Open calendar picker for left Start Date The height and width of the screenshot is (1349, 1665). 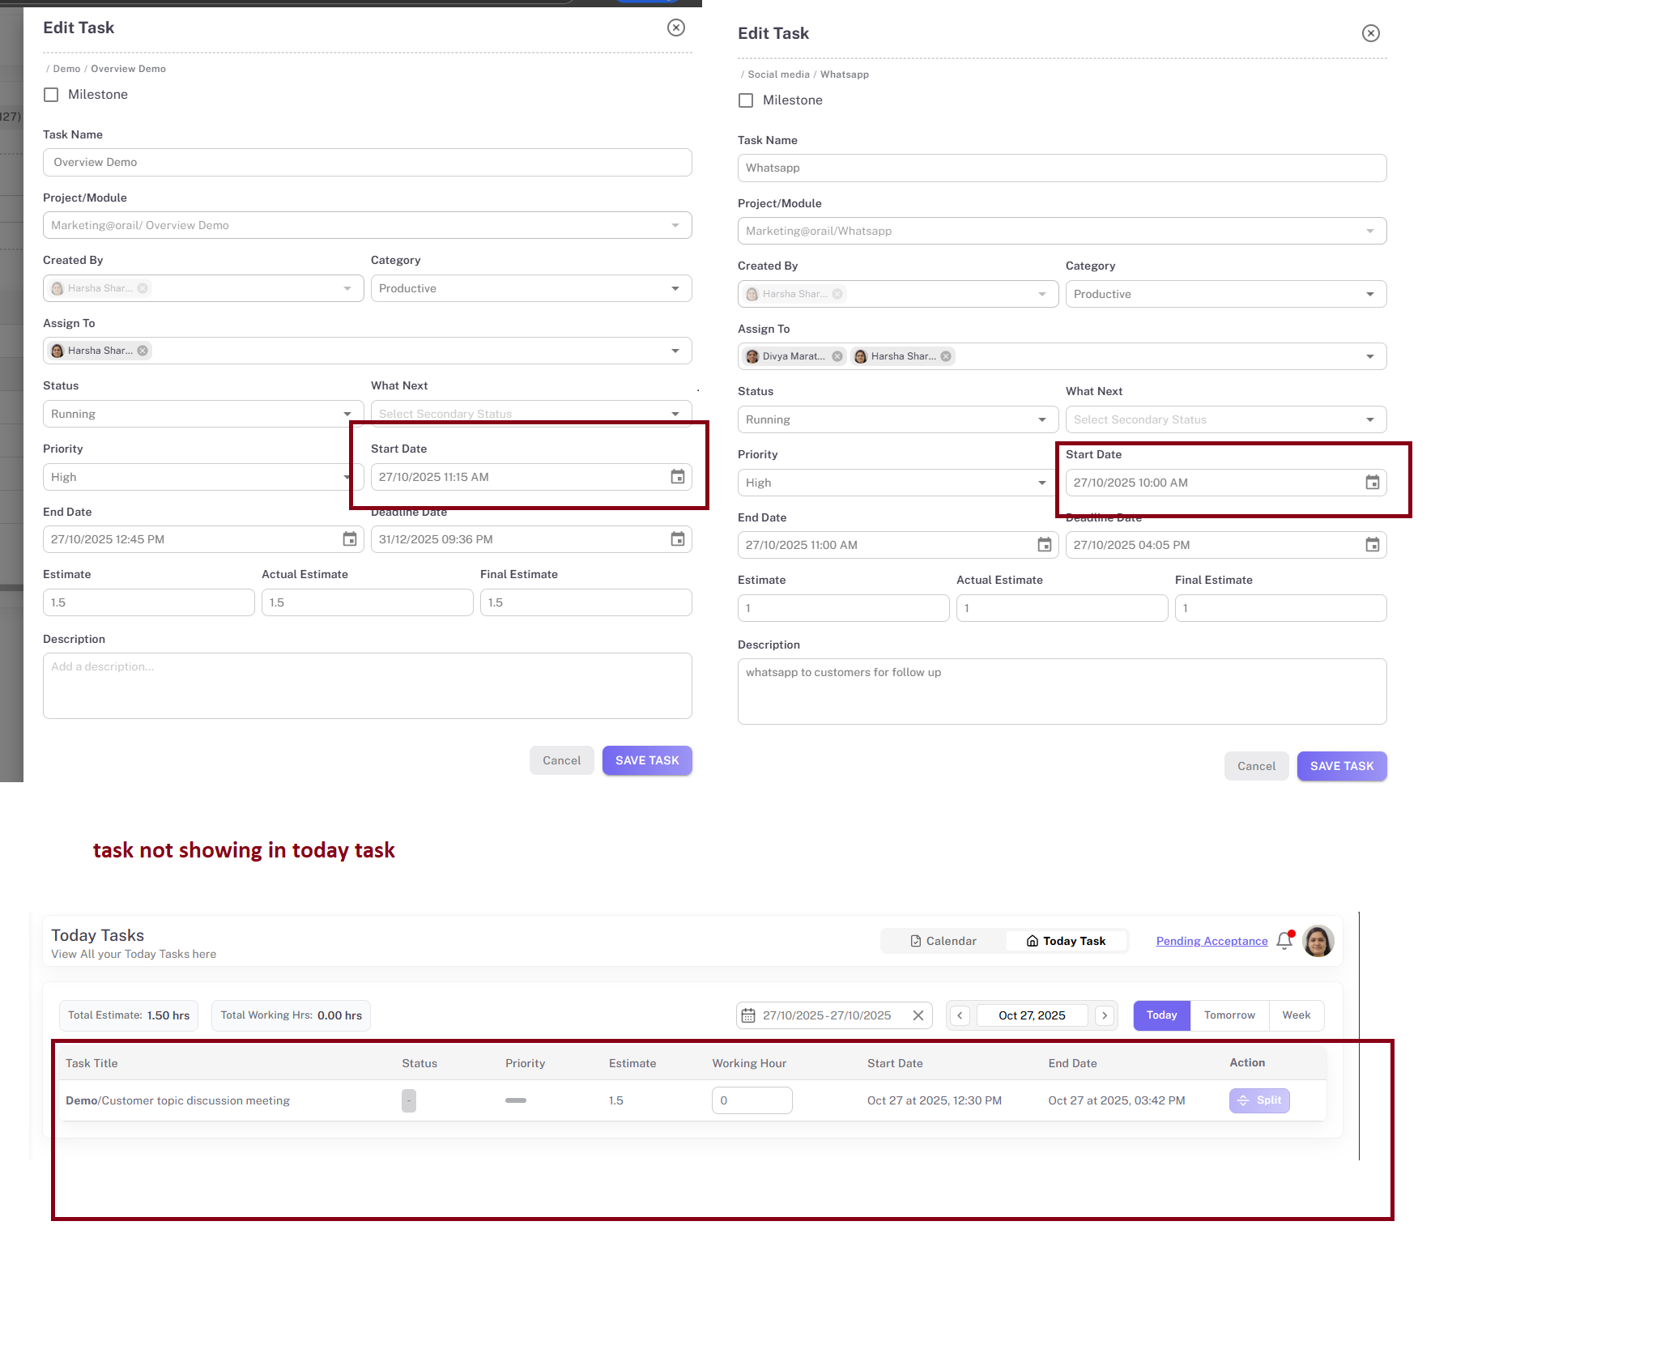(x=677, y=477)
